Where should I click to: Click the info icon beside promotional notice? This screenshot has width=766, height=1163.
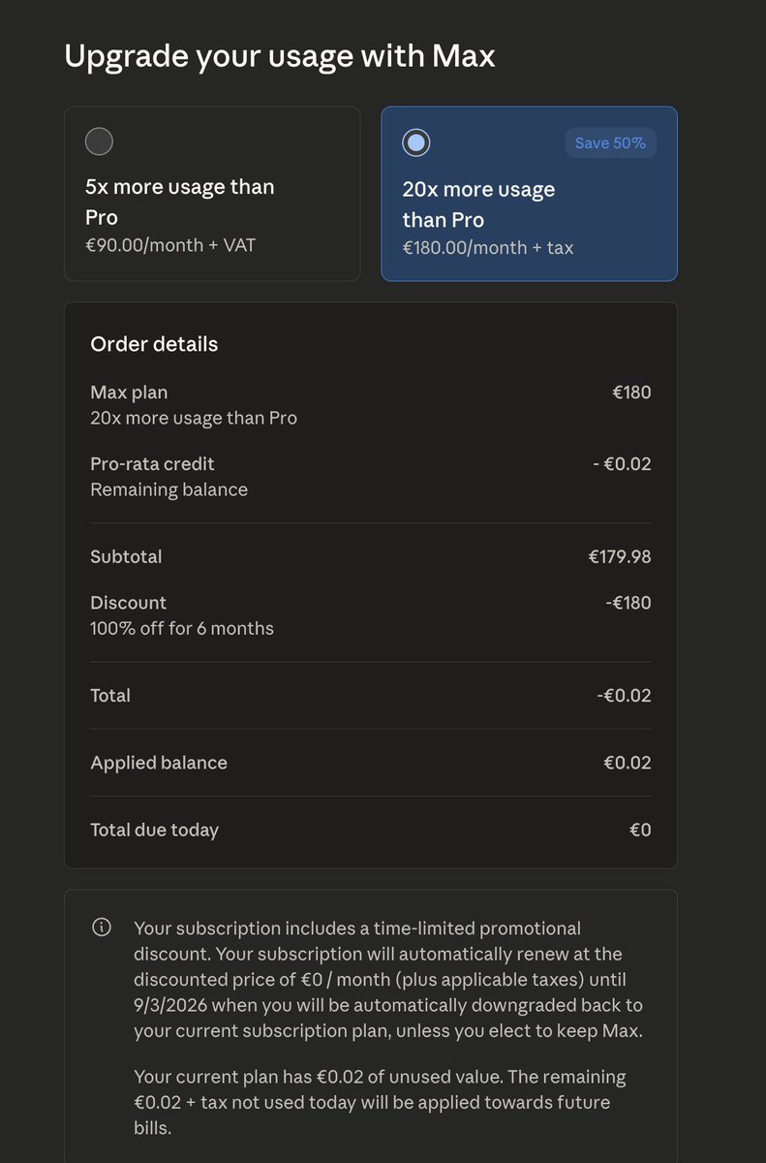click(x=101, y=927)
